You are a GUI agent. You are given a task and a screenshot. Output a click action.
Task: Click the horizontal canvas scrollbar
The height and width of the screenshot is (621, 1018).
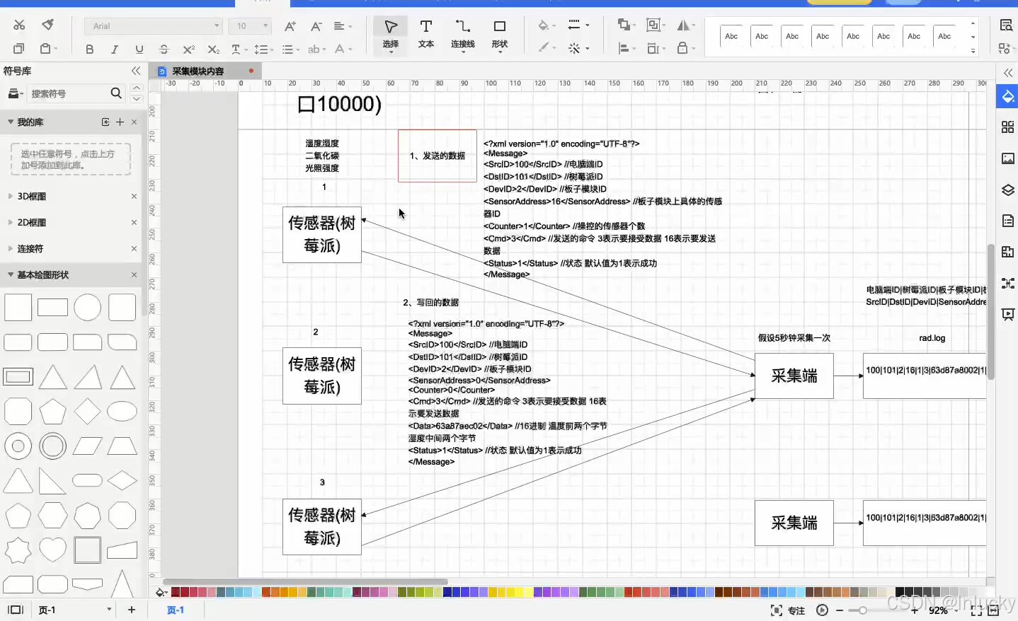pos(305,581)
